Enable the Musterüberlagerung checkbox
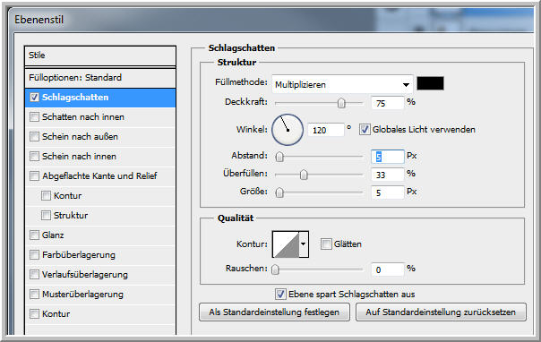The width and height of the screenshot is (541, 342). pos(34,294)
